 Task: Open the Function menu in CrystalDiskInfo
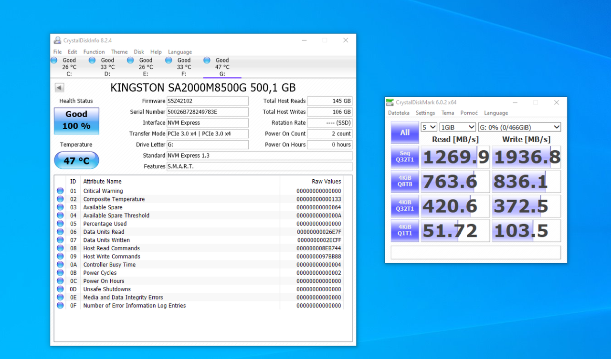click(94, 52)
